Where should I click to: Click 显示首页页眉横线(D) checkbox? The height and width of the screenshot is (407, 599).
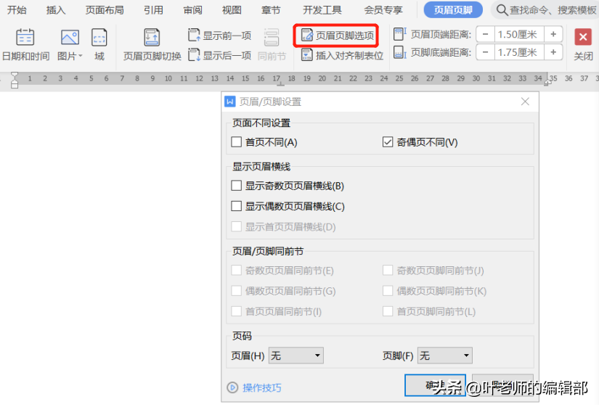[x=237, y=227]
